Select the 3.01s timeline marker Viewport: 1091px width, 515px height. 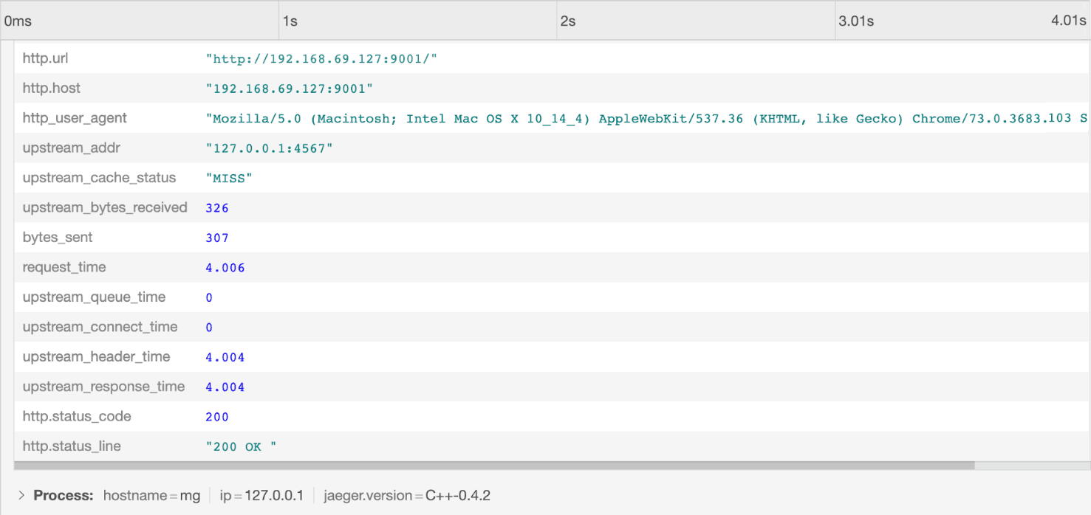coord(856,21)
